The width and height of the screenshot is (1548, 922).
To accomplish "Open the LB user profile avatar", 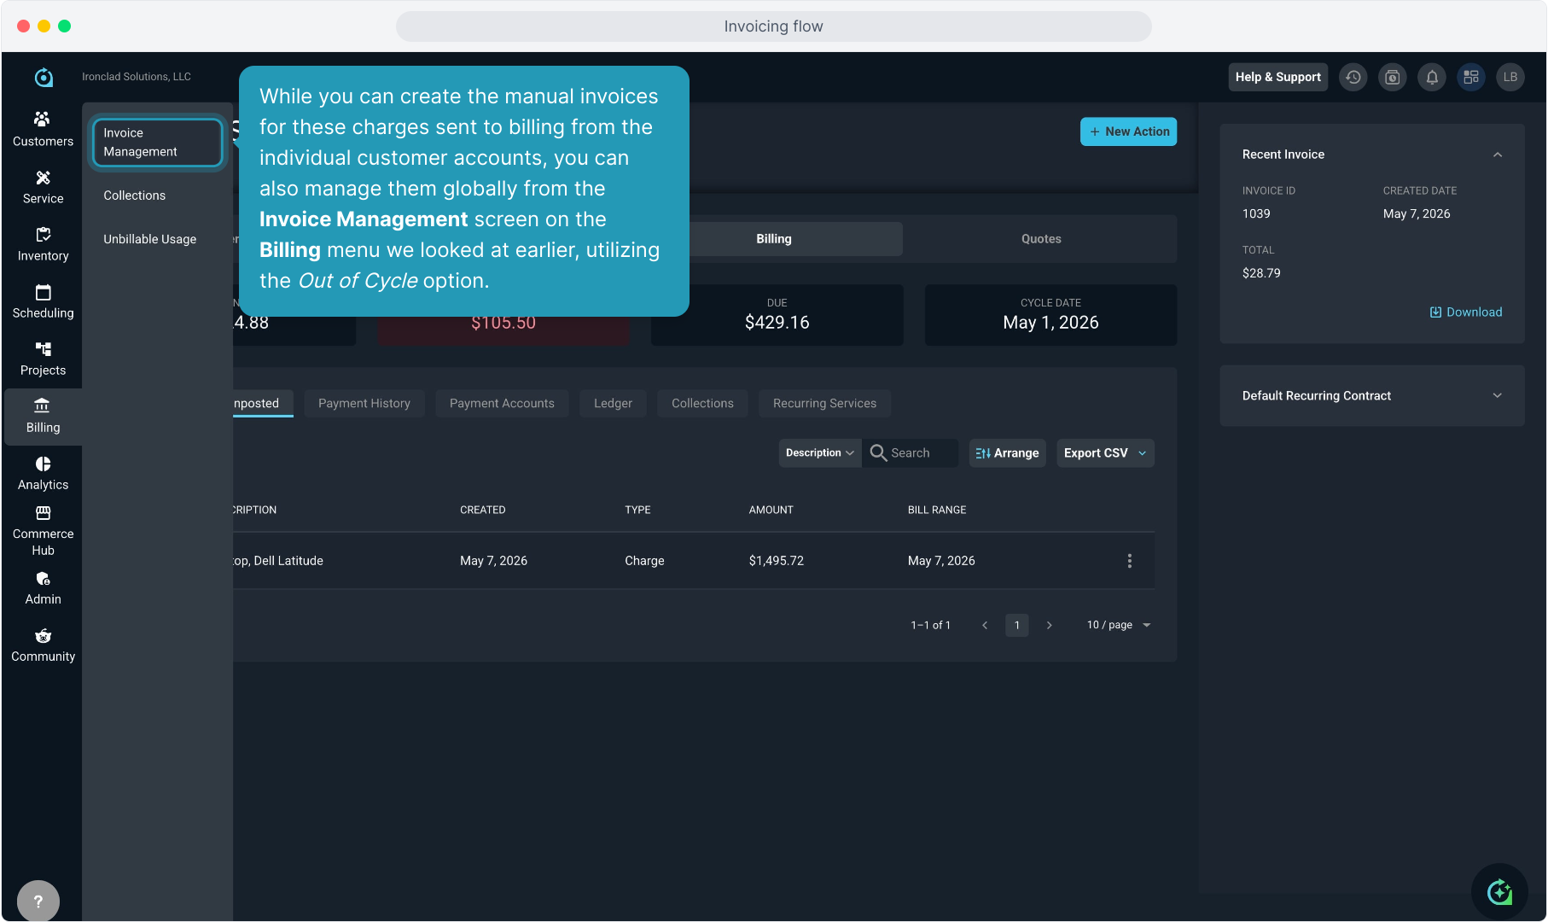I will click(1510, 77).
